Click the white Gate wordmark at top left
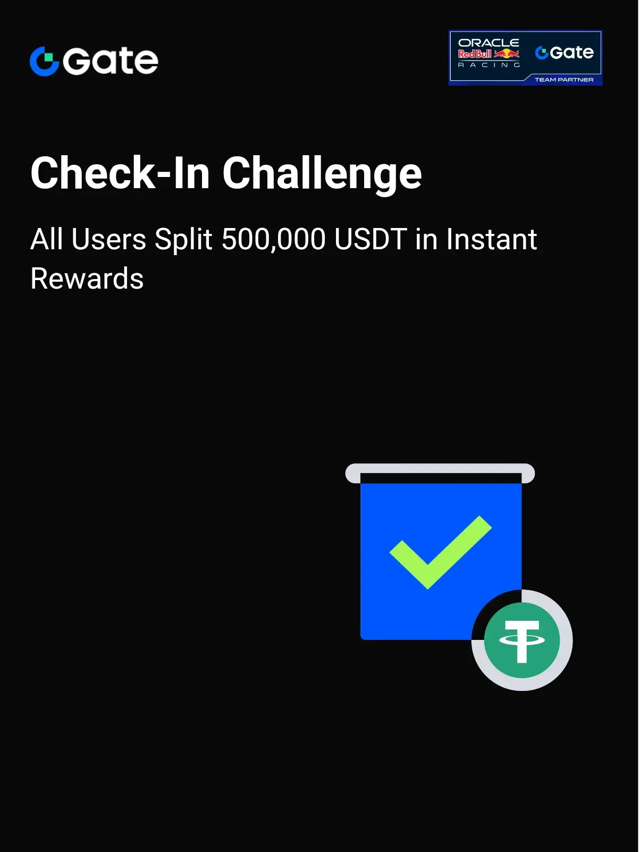640x852 pixels. (x=111, y=61)
